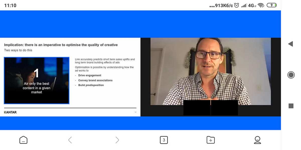Open the downloads icon in bottom bar
Screen dimensions: 301x150
pyautogui.click(x=211, y=140)
